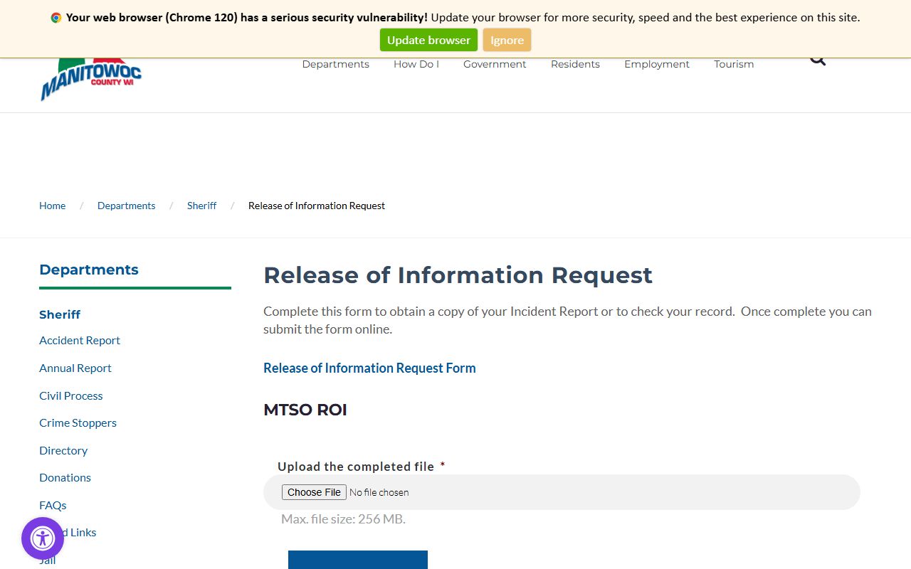
Task: Open the Release of Information Request Form link
Action: click(369, 368)
